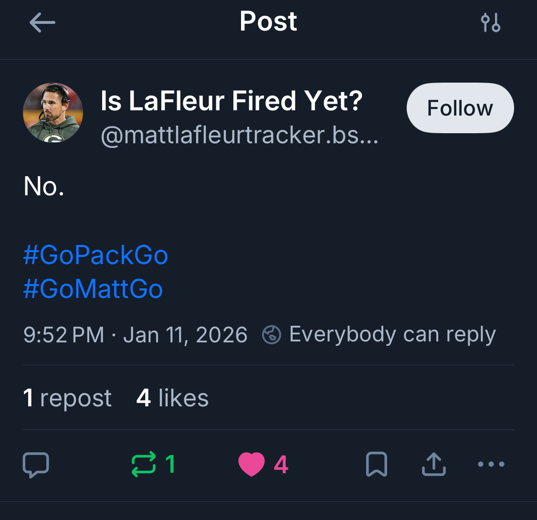
Task: Follow the Is LaFleur Fired Yet account
Action: pyautogui.click(x=460, y=108)
